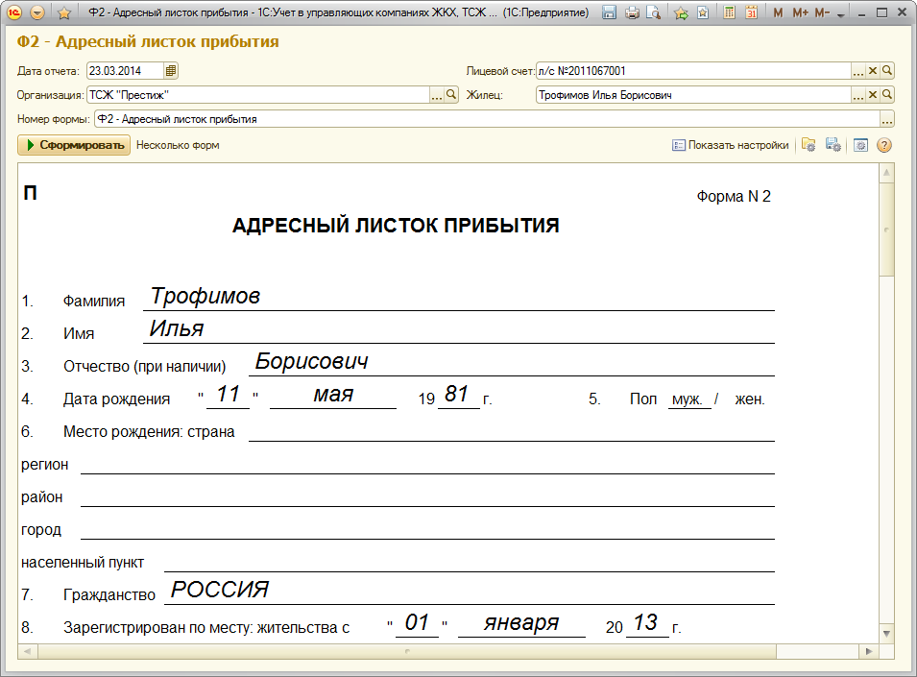Click the M+ memory button
The width and height of the screenshot is (917, 677).
pyautogui.click(x=799, y=12)
